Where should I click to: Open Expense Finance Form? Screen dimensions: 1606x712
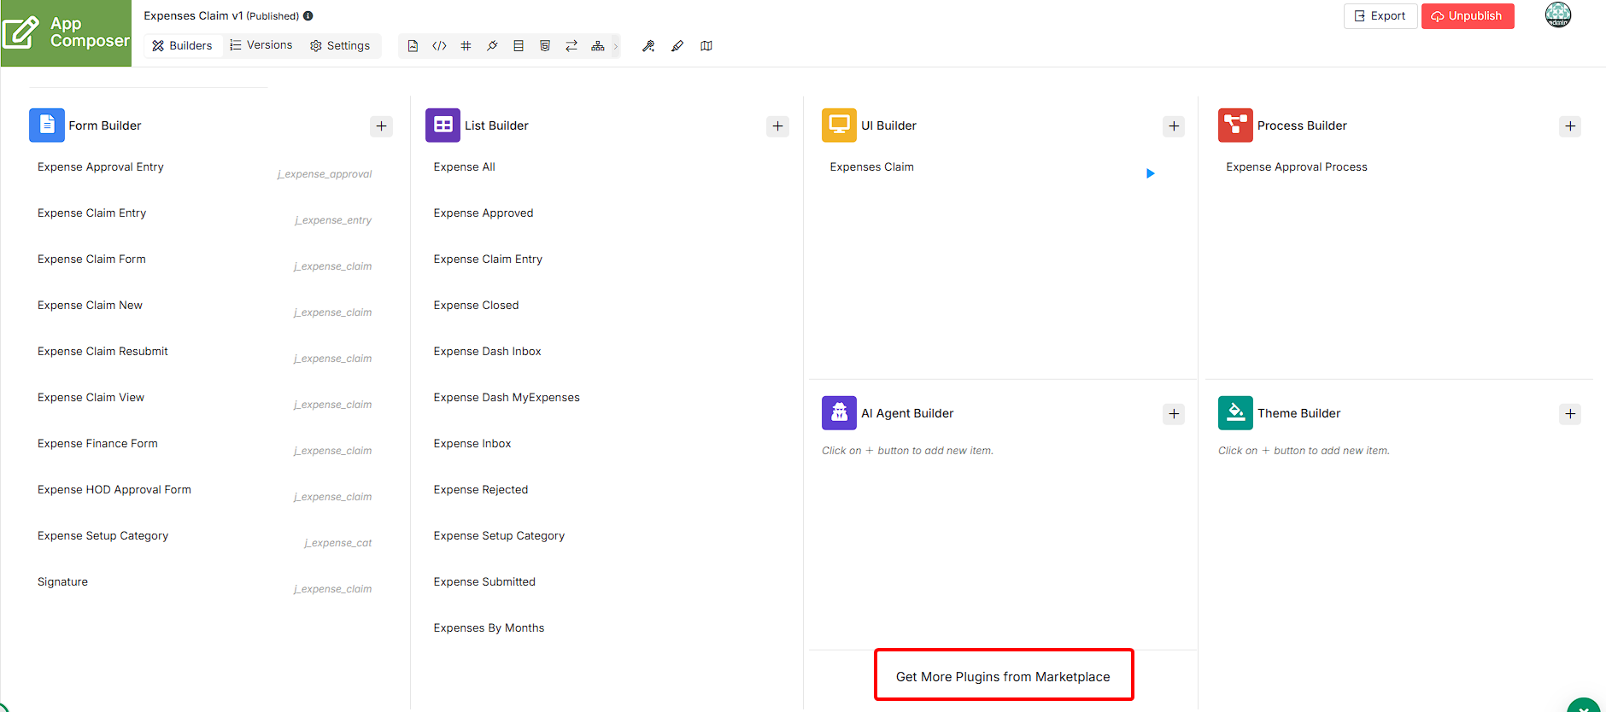[x=97, y=444]
